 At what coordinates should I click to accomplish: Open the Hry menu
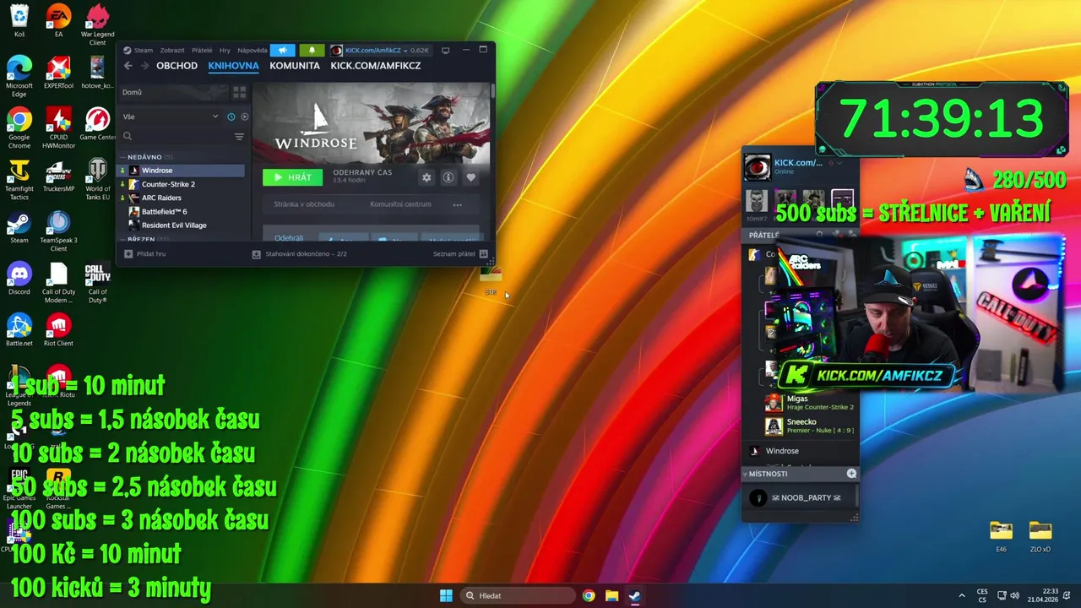pyautogui.click(x=225, y=50)
